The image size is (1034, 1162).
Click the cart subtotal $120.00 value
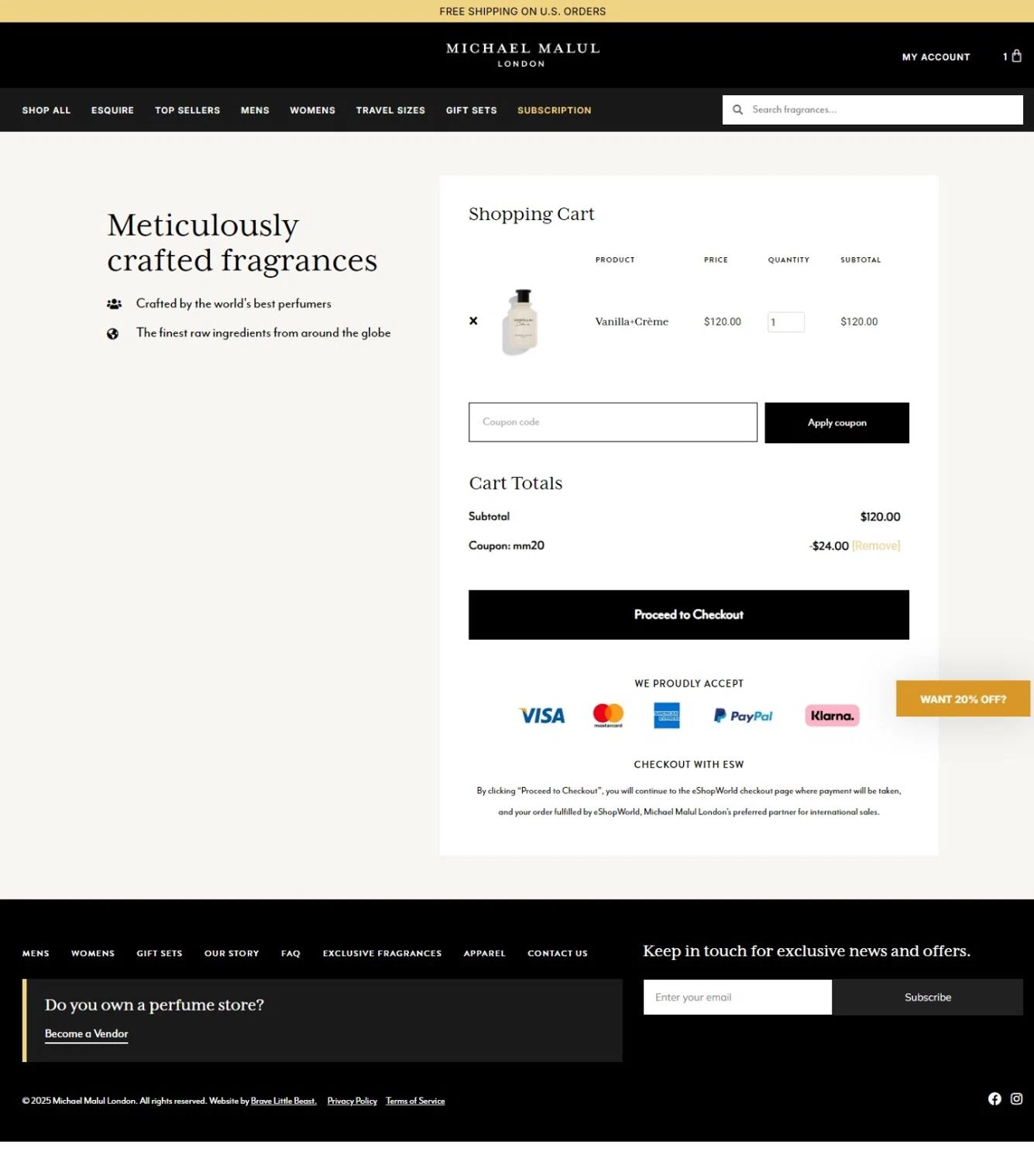880,517
